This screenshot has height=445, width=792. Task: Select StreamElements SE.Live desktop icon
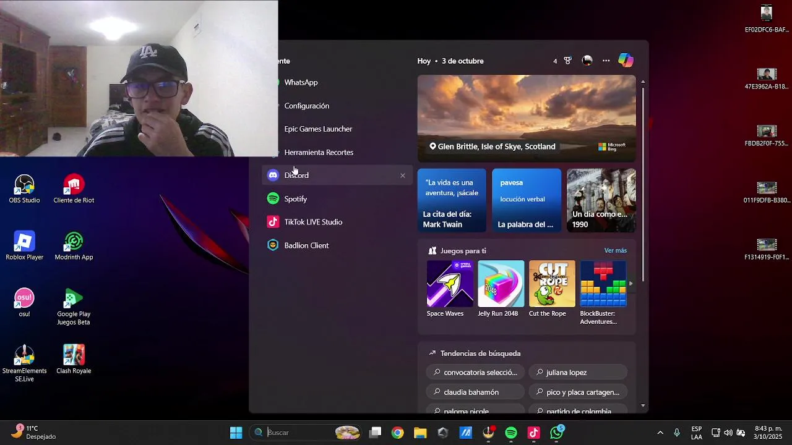point(24,363)
